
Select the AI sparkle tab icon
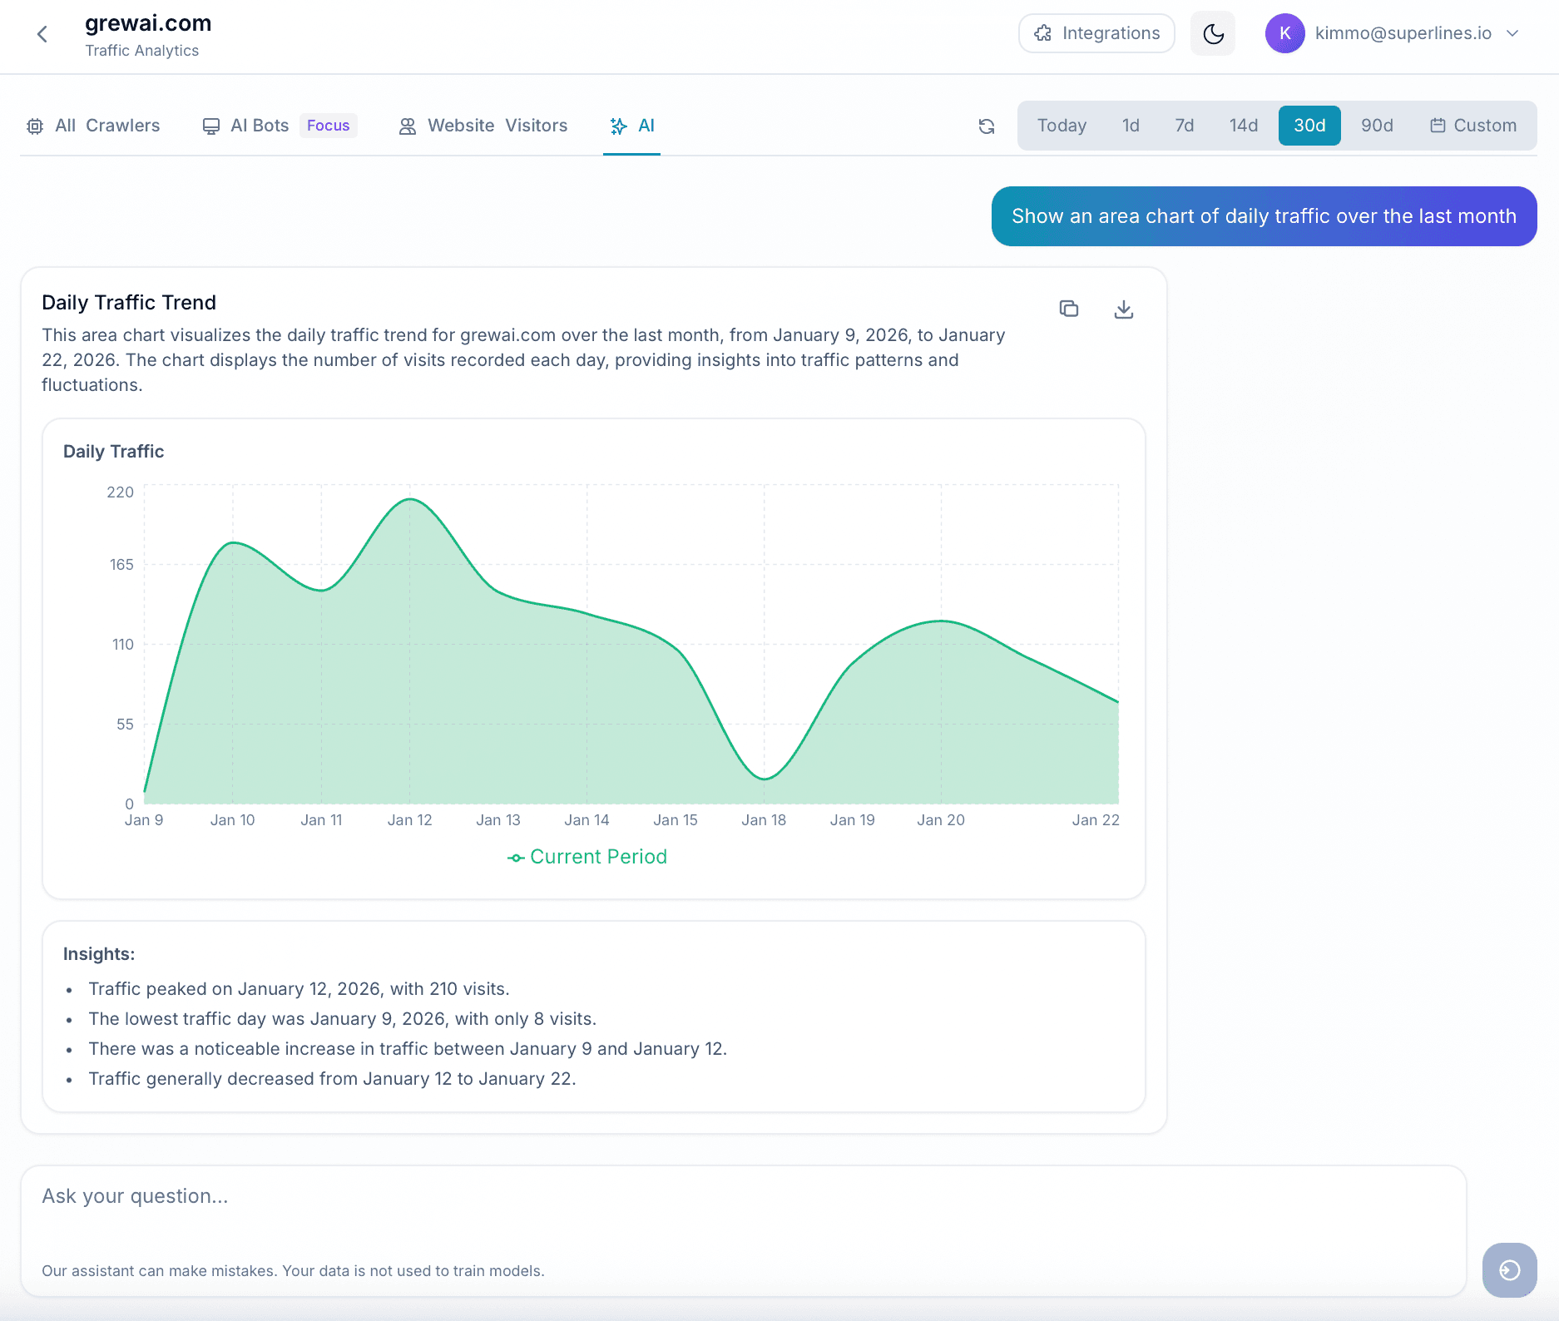618,126
